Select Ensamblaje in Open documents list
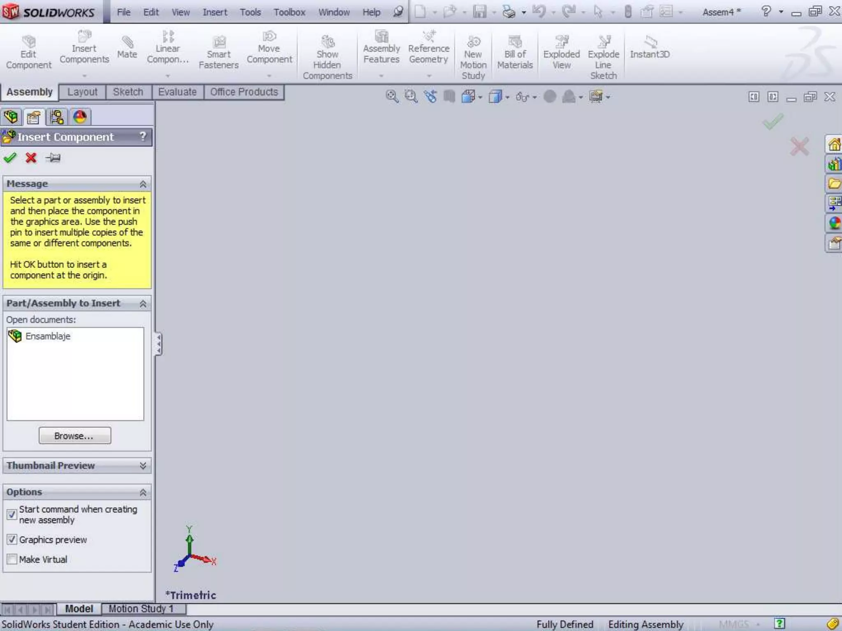 pyautogui.click(x=48, y=336)
